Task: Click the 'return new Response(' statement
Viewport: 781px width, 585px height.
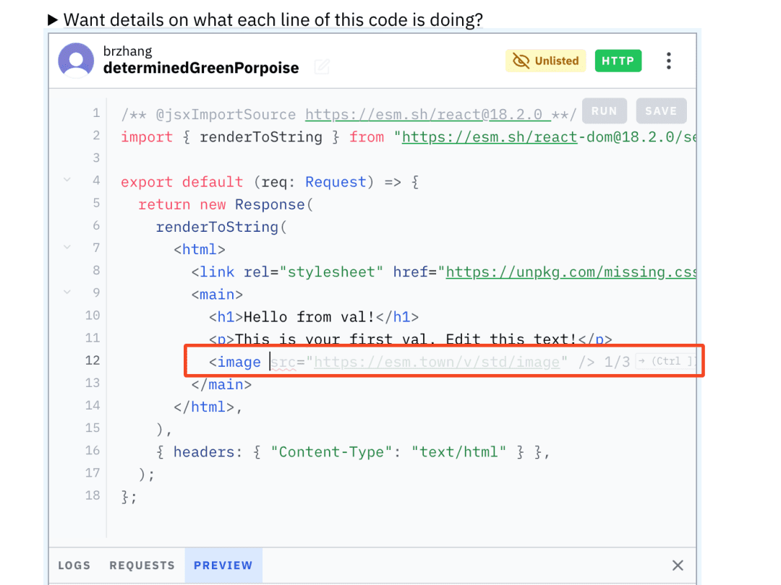Action: pyautogui.click(x=226, y=204)
